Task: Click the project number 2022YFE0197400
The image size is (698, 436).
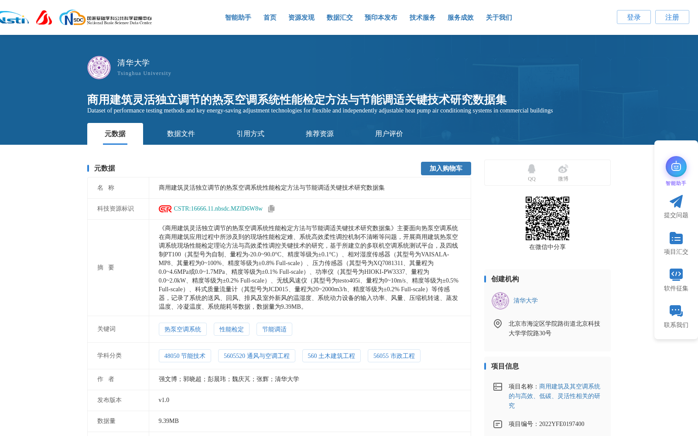Action: 562,424
